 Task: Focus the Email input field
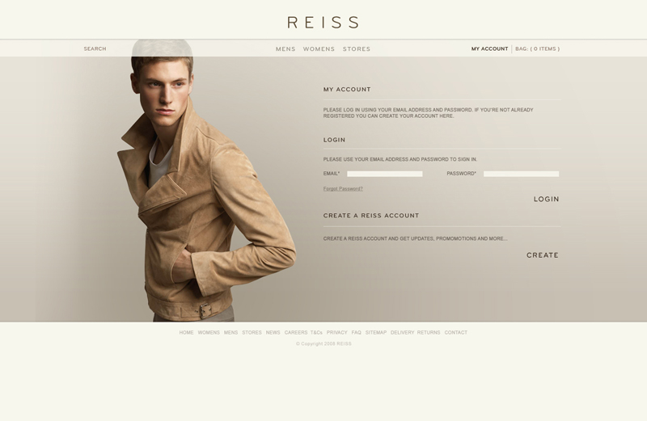tap(385, 174)
